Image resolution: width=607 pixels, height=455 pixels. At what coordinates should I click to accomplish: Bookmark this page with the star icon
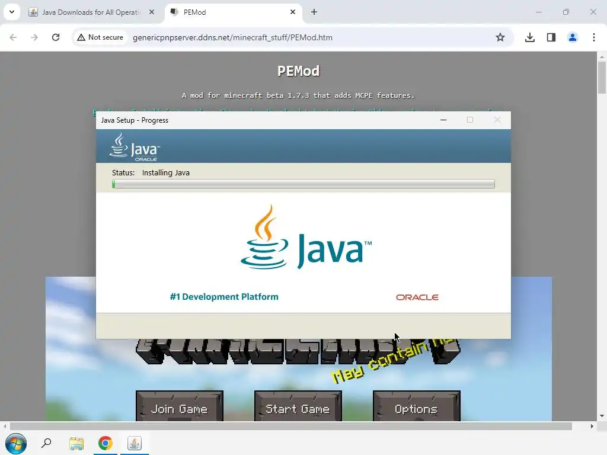coord(500,37)
